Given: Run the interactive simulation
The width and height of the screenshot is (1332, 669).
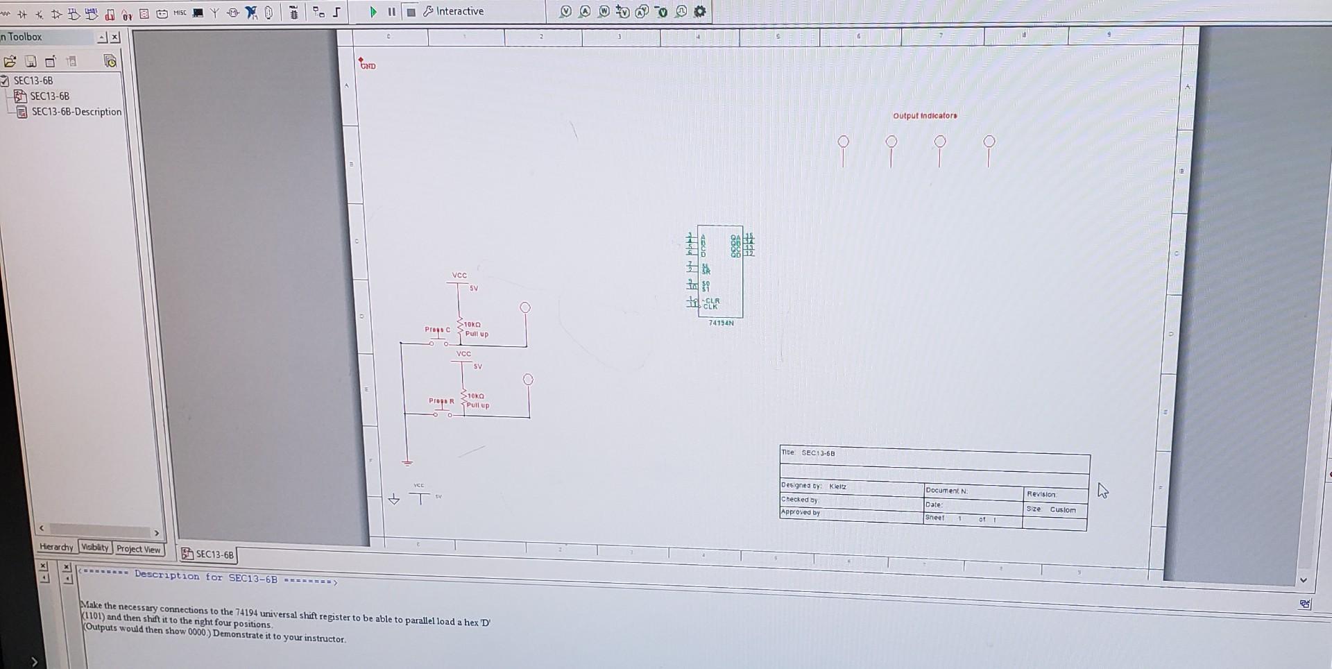Looking at the screenshot, I should coord(373,11).
